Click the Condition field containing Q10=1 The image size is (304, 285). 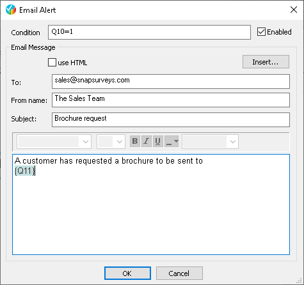click(x=149, y=33)
